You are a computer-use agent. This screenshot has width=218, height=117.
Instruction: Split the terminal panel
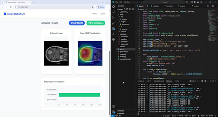click(202, 81)
